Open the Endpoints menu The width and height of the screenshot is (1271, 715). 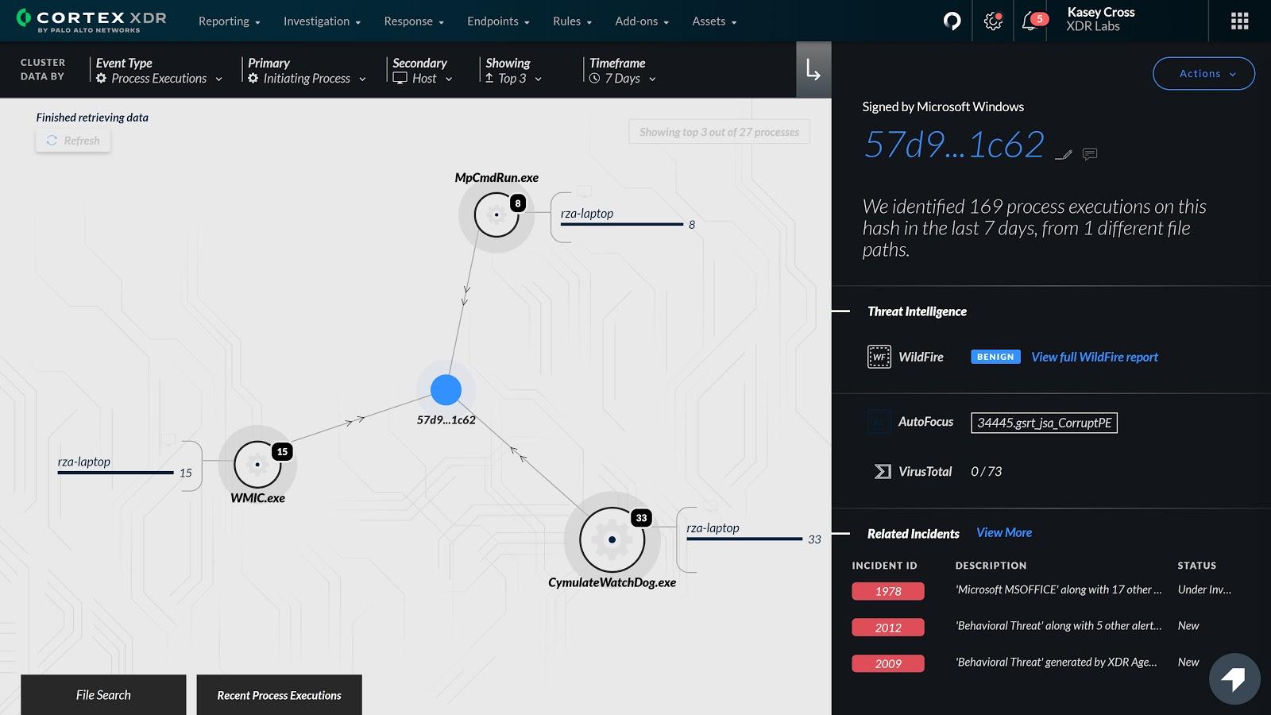498,21
